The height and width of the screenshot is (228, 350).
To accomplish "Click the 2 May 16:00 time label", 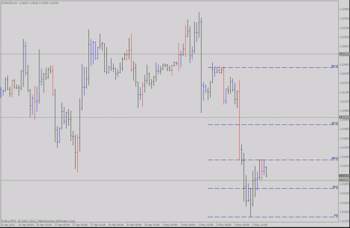I will tap(260, 225).
